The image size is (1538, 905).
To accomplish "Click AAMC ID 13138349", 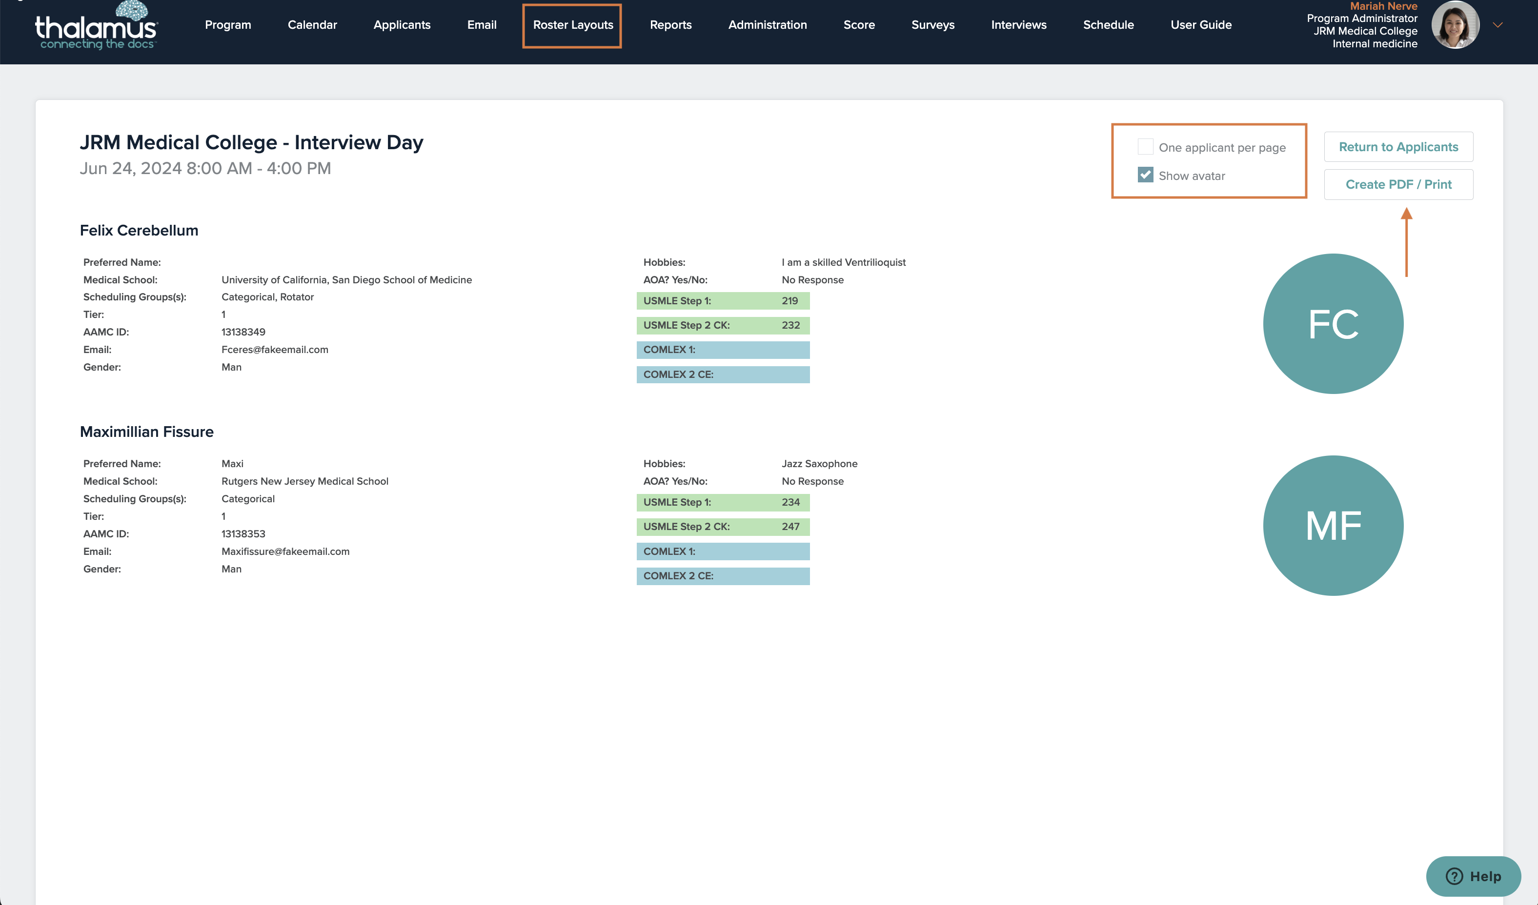I will (x=243, y=332).
